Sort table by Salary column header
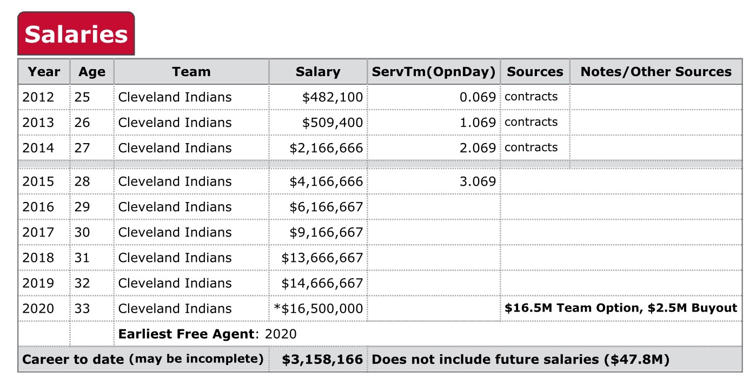The height and width of the screenshot is (378, 756). coord(317,72)
